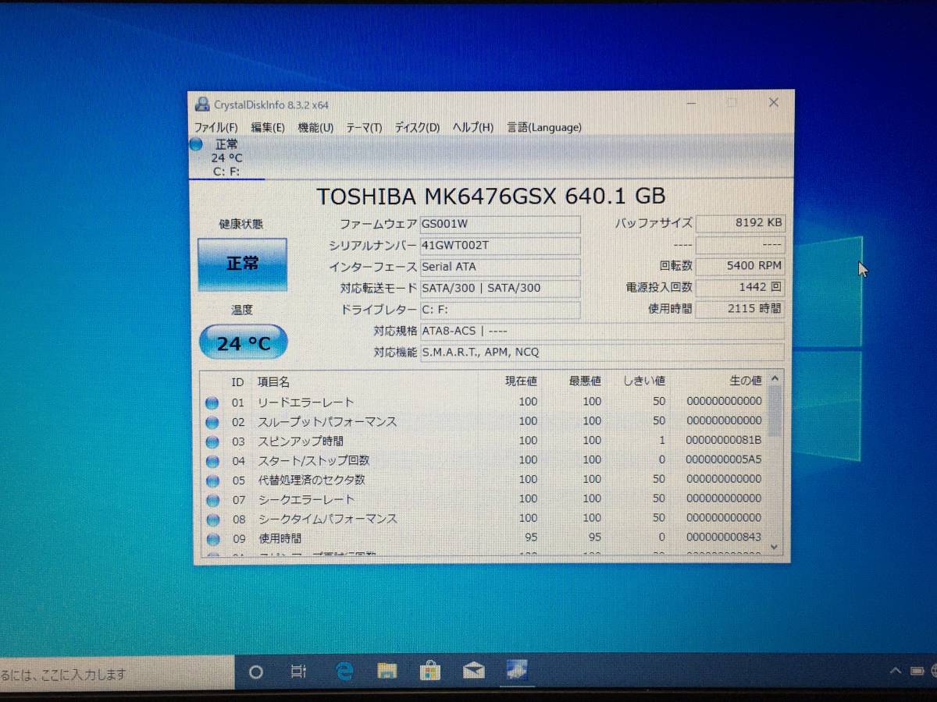
Task: Show hidden system tray icons chevron
Action: pyautogui.click(x=895, y=671)
